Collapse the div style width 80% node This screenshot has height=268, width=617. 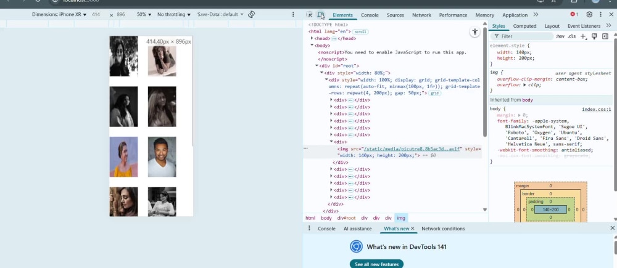[x=321, y=73]
